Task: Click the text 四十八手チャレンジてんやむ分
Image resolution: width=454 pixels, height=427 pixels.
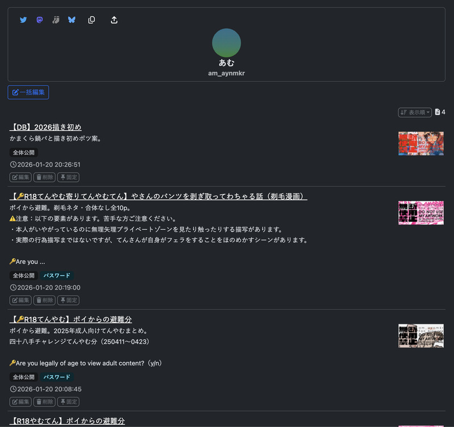Action: tap(80, 342)
